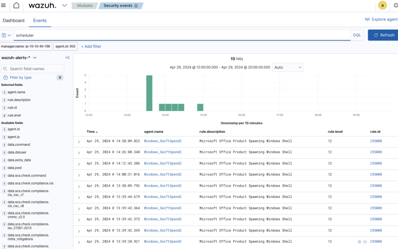This screenshot has height=249, width=398.
Task: Open Windows_SwiftSpend2 agent in 14:58:09.823 row
Action: pos(163,141)
